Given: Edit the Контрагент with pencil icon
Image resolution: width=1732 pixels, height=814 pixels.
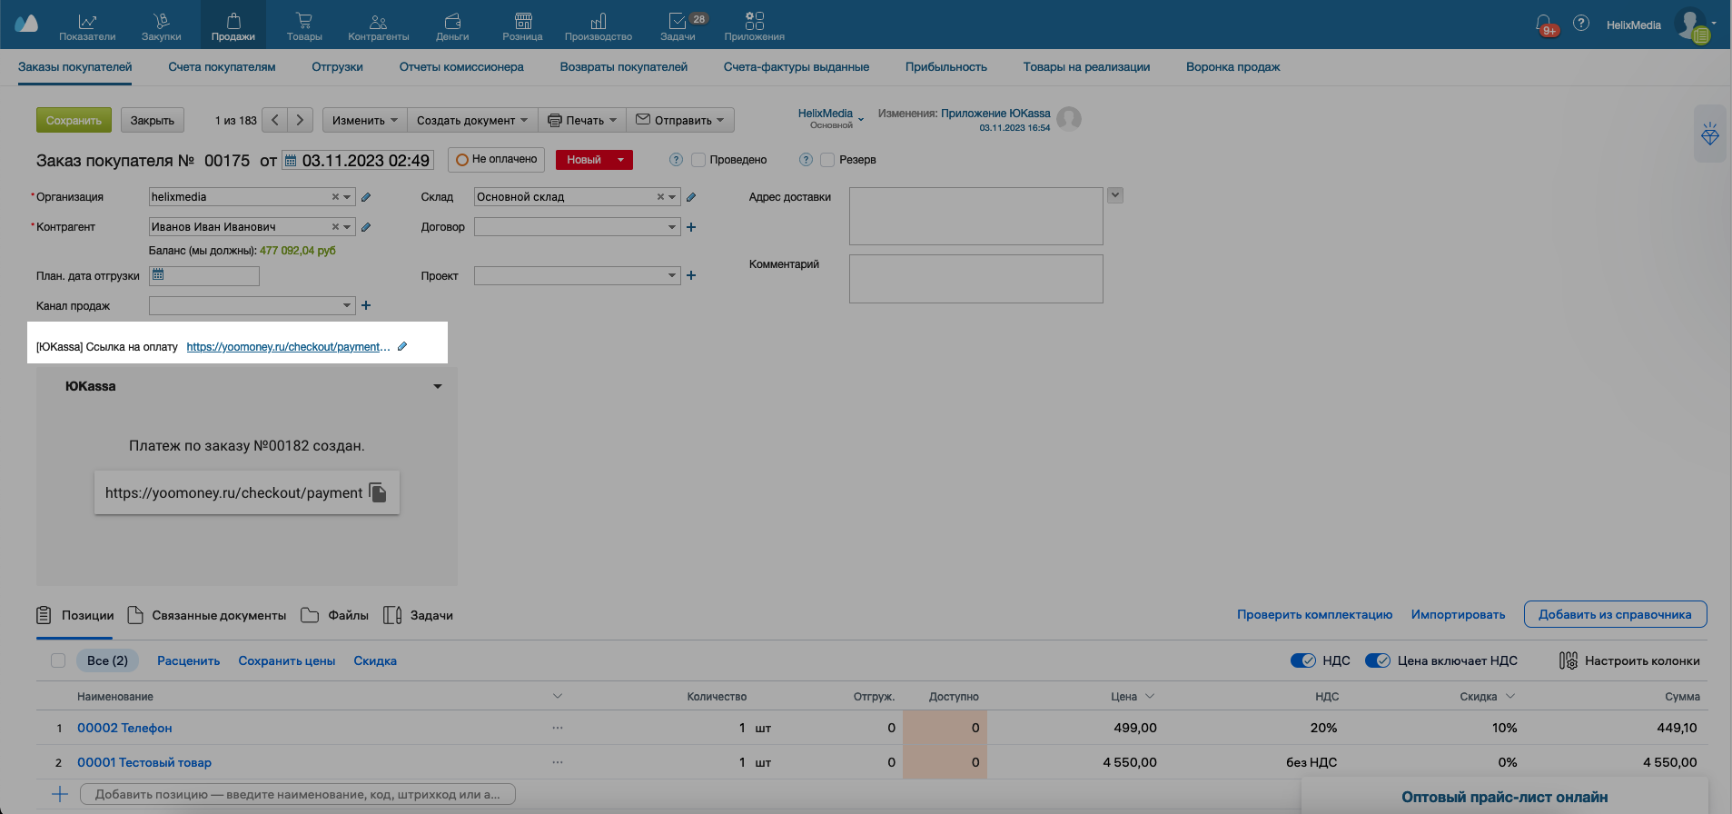Looking at the screenshot, I should [366, 227].
